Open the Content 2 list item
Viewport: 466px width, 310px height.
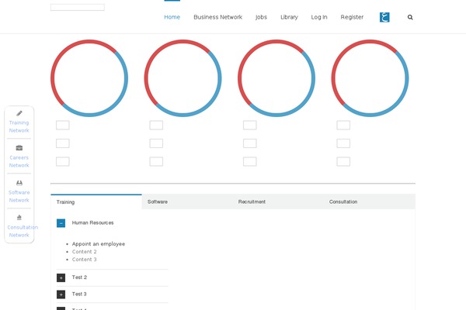(85, 252)
